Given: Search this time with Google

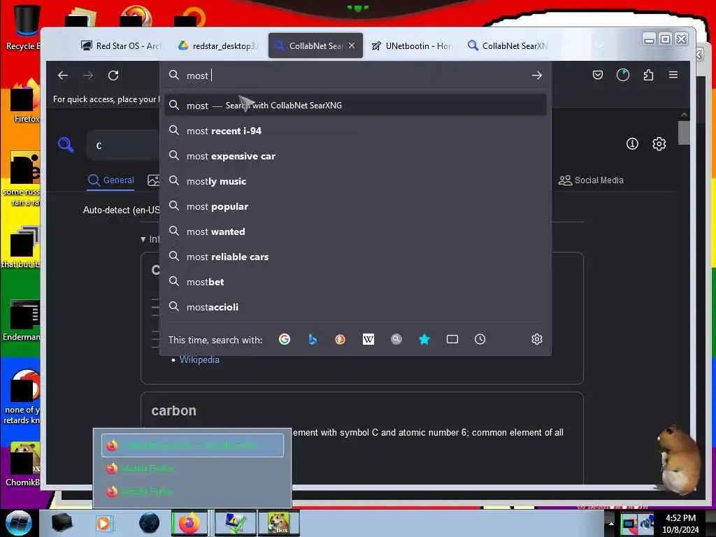Looking at the screenshot, I should [x=285, y=339].
